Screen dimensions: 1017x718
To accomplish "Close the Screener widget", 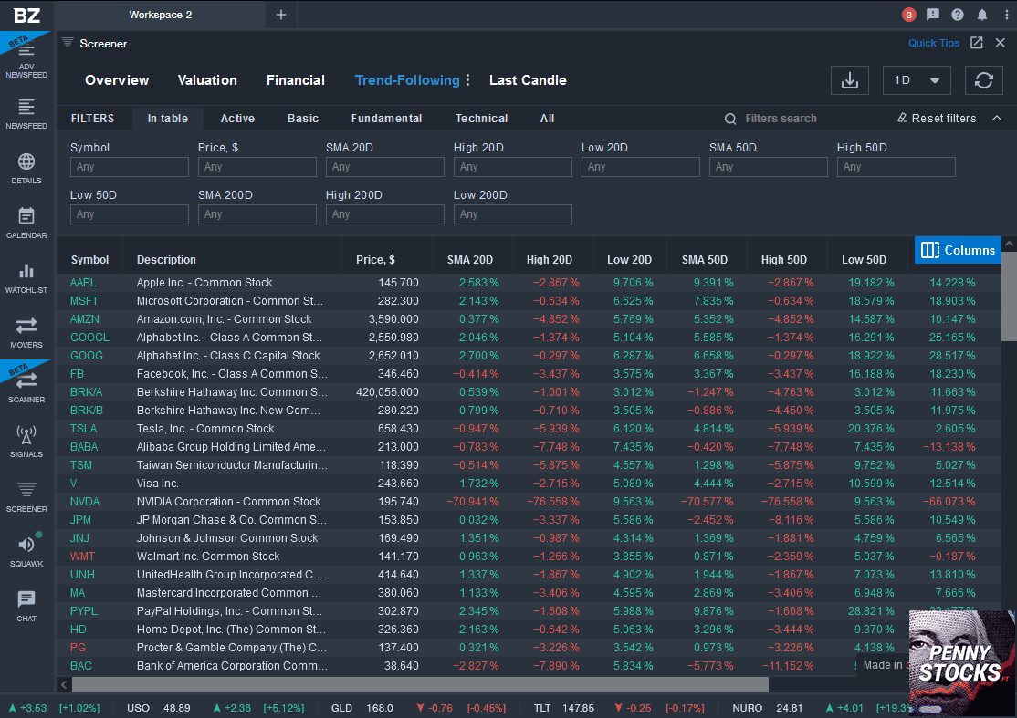I will coord(1001,43).
